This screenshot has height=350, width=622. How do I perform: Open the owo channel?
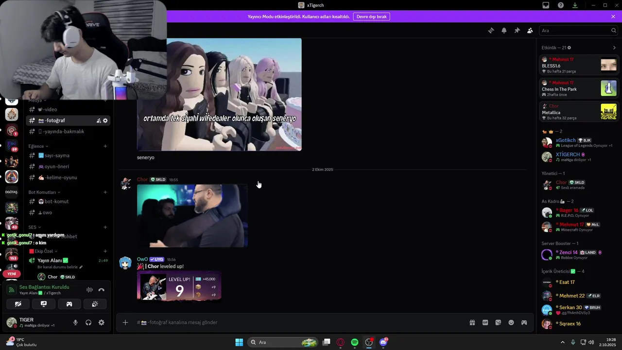[68, 212]
